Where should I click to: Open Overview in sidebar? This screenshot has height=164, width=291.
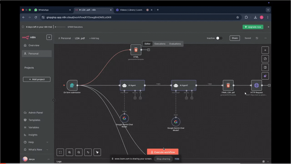pyautogui.click(x=37, y=45)
